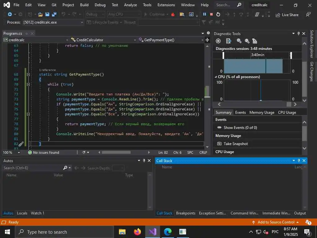Click the editor split window handle icon

tap(207, 40)
